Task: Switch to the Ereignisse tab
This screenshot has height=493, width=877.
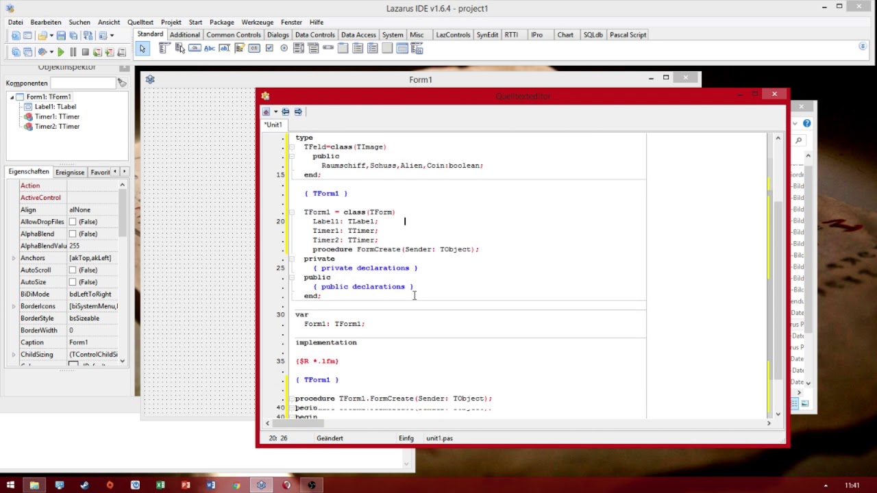Action: coord(70,173)
